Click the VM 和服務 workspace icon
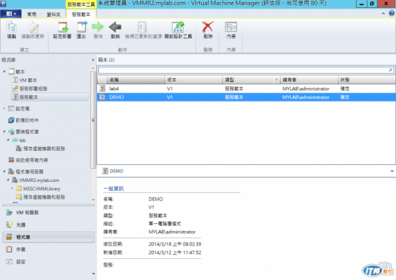The height and width of the screenshot is (280, 396). click(x=9, y=212)
